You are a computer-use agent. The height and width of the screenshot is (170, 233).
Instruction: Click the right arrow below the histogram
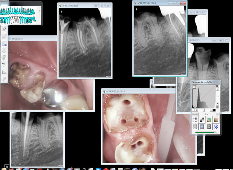click(211, 110)
